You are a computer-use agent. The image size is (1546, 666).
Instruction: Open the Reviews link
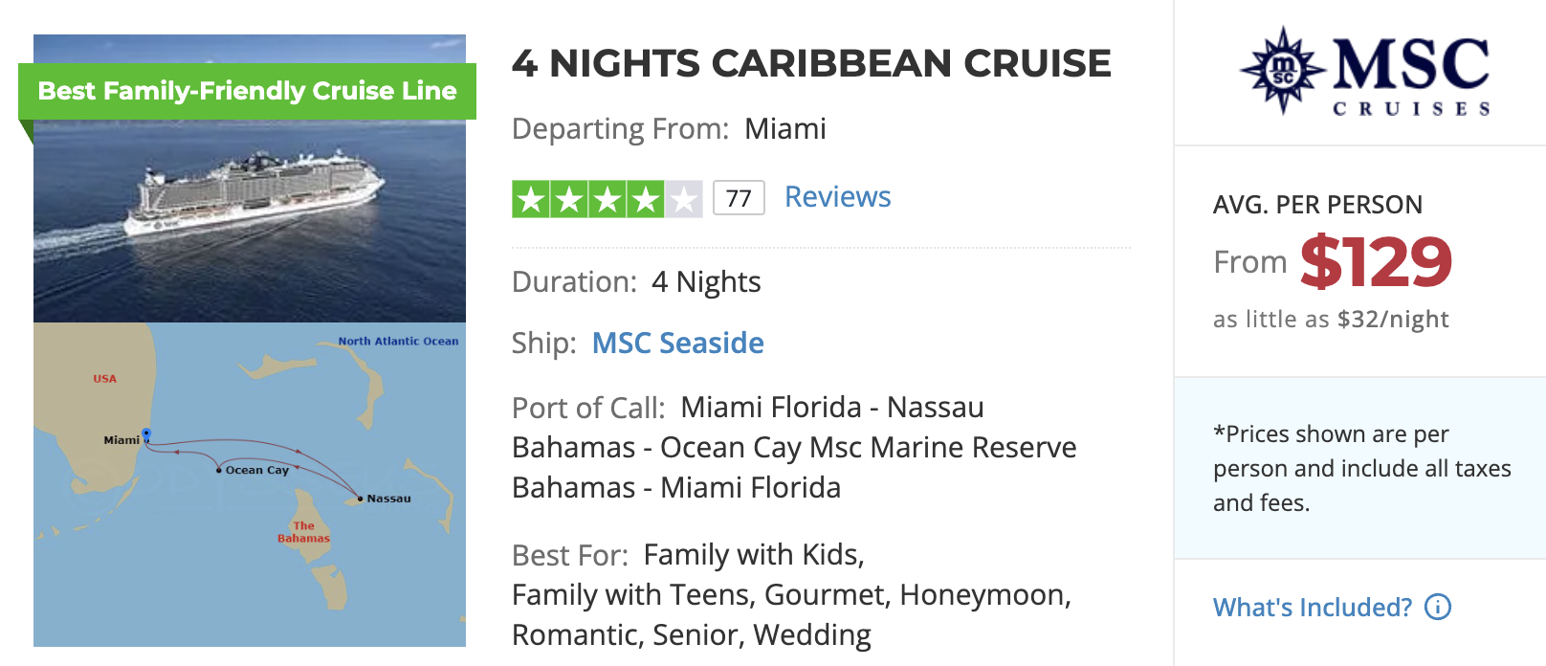pos(837,197)
